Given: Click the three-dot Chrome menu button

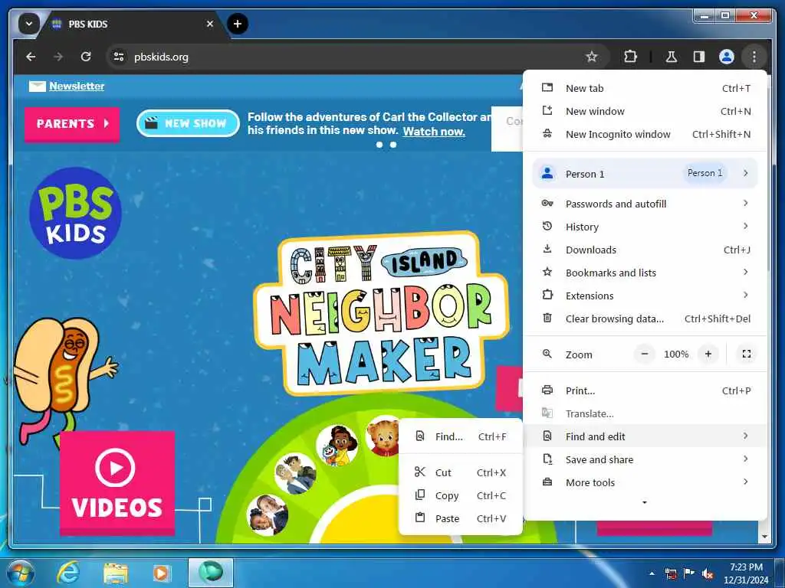Looking at the screenshot, I should point(754,57).
